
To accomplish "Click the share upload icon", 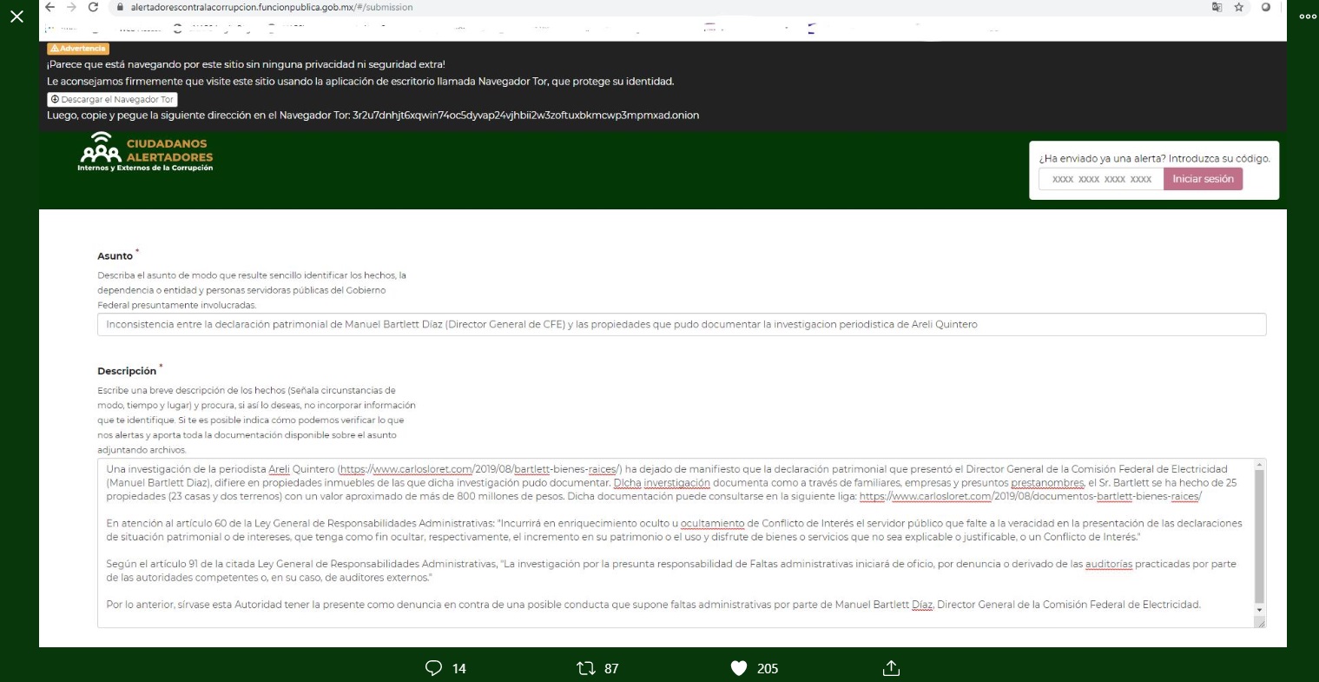I will click(x=891, y=668).
